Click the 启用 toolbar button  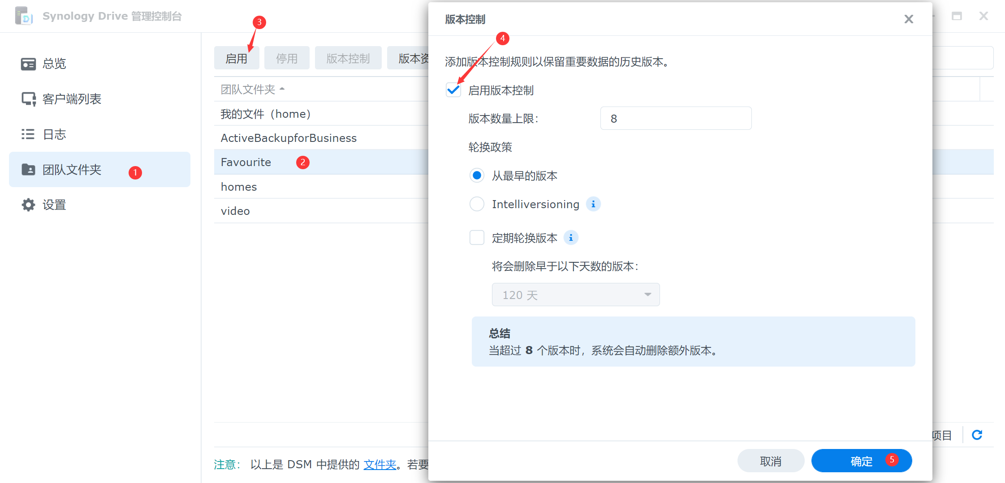click(236, 58)
